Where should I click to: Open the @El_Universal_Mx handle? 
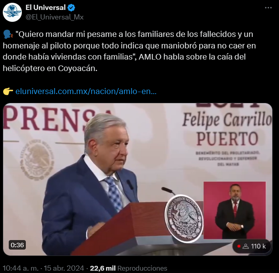pyautogui.click(x=54, y=17)
